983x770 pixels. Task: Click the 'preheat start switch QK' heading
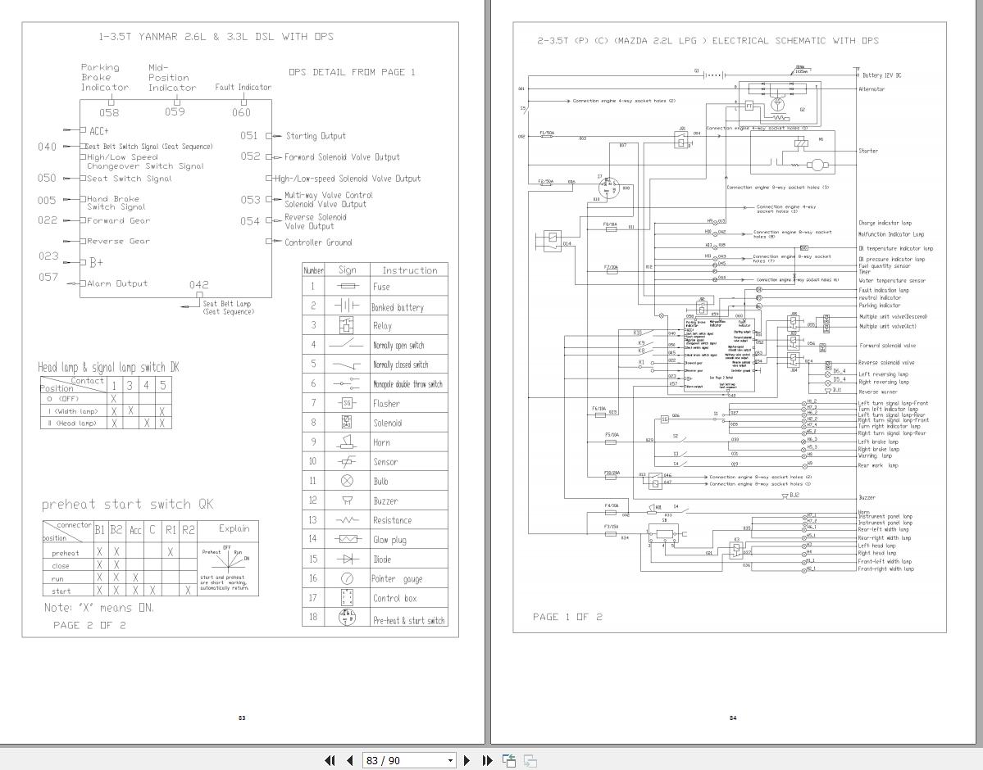click(128, 505)
